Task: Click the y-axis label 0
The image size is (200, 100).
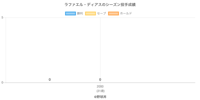Action: (2, 83)
